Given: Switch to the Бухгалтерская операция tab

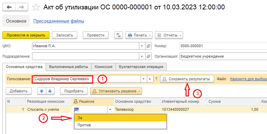Looking at the screenshot, I should point(141,67).
